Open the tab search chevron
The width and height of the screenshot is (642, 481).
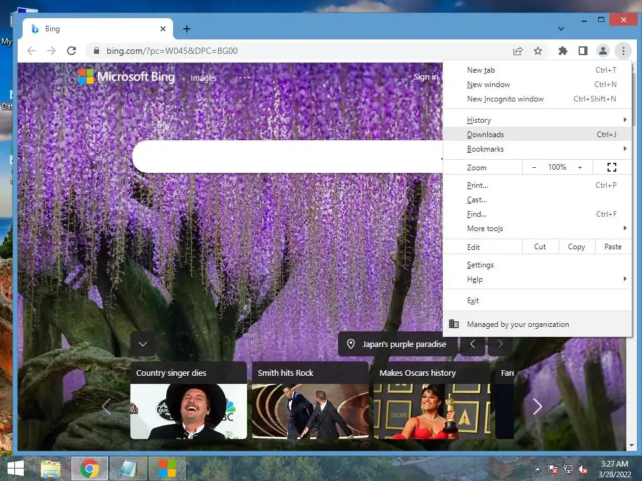pyautogui.click(x=561, y=29)
